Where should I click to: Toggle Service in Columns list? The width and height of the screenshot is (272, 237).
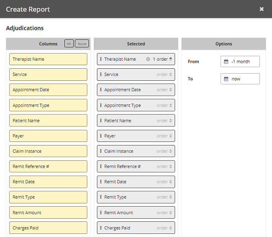48,75
